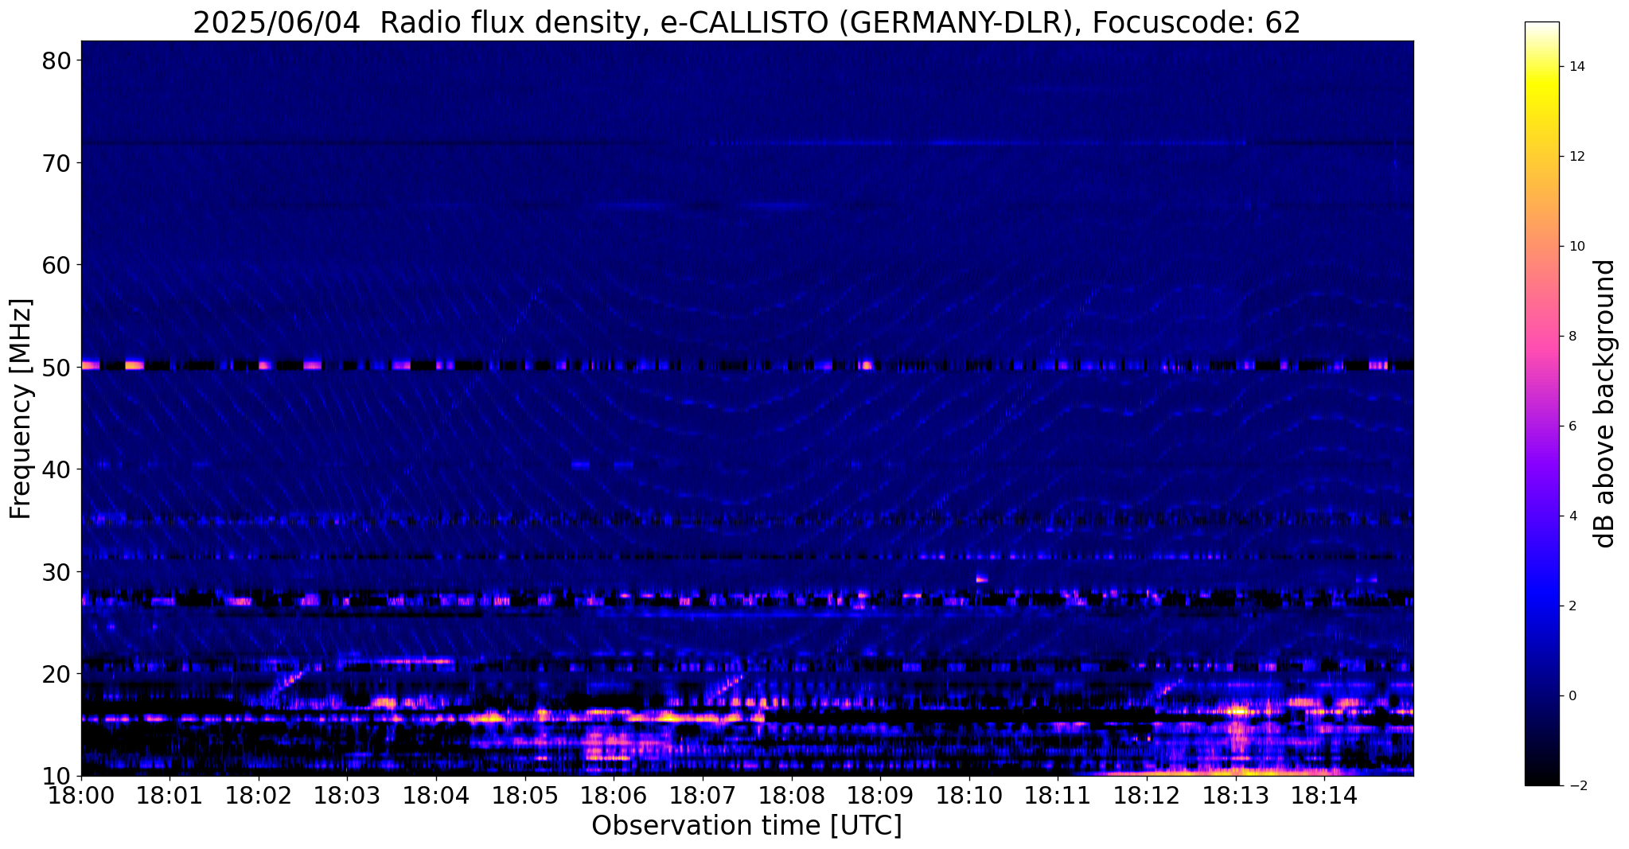
Task: Click the 70 MHz frequency tick label
Action: tap(57, 163)
